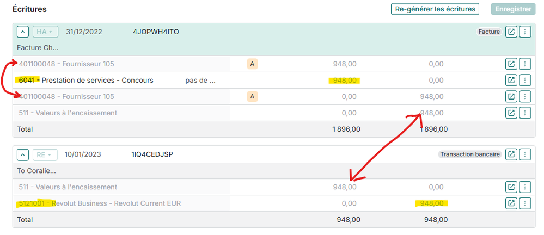
Task: Open the 6041 Prestation de services line
Action: 511,81
